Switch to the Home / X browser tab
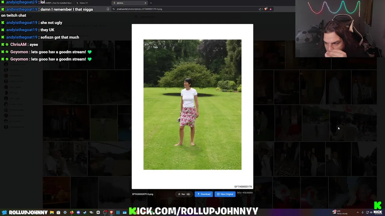Viewport: 385px width, 216px height. coord(84,3)
